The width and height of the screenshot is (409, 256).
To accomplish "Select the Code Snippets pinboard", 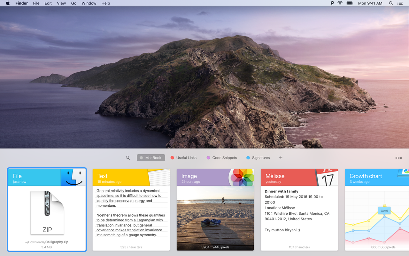I will coord(222,158).
